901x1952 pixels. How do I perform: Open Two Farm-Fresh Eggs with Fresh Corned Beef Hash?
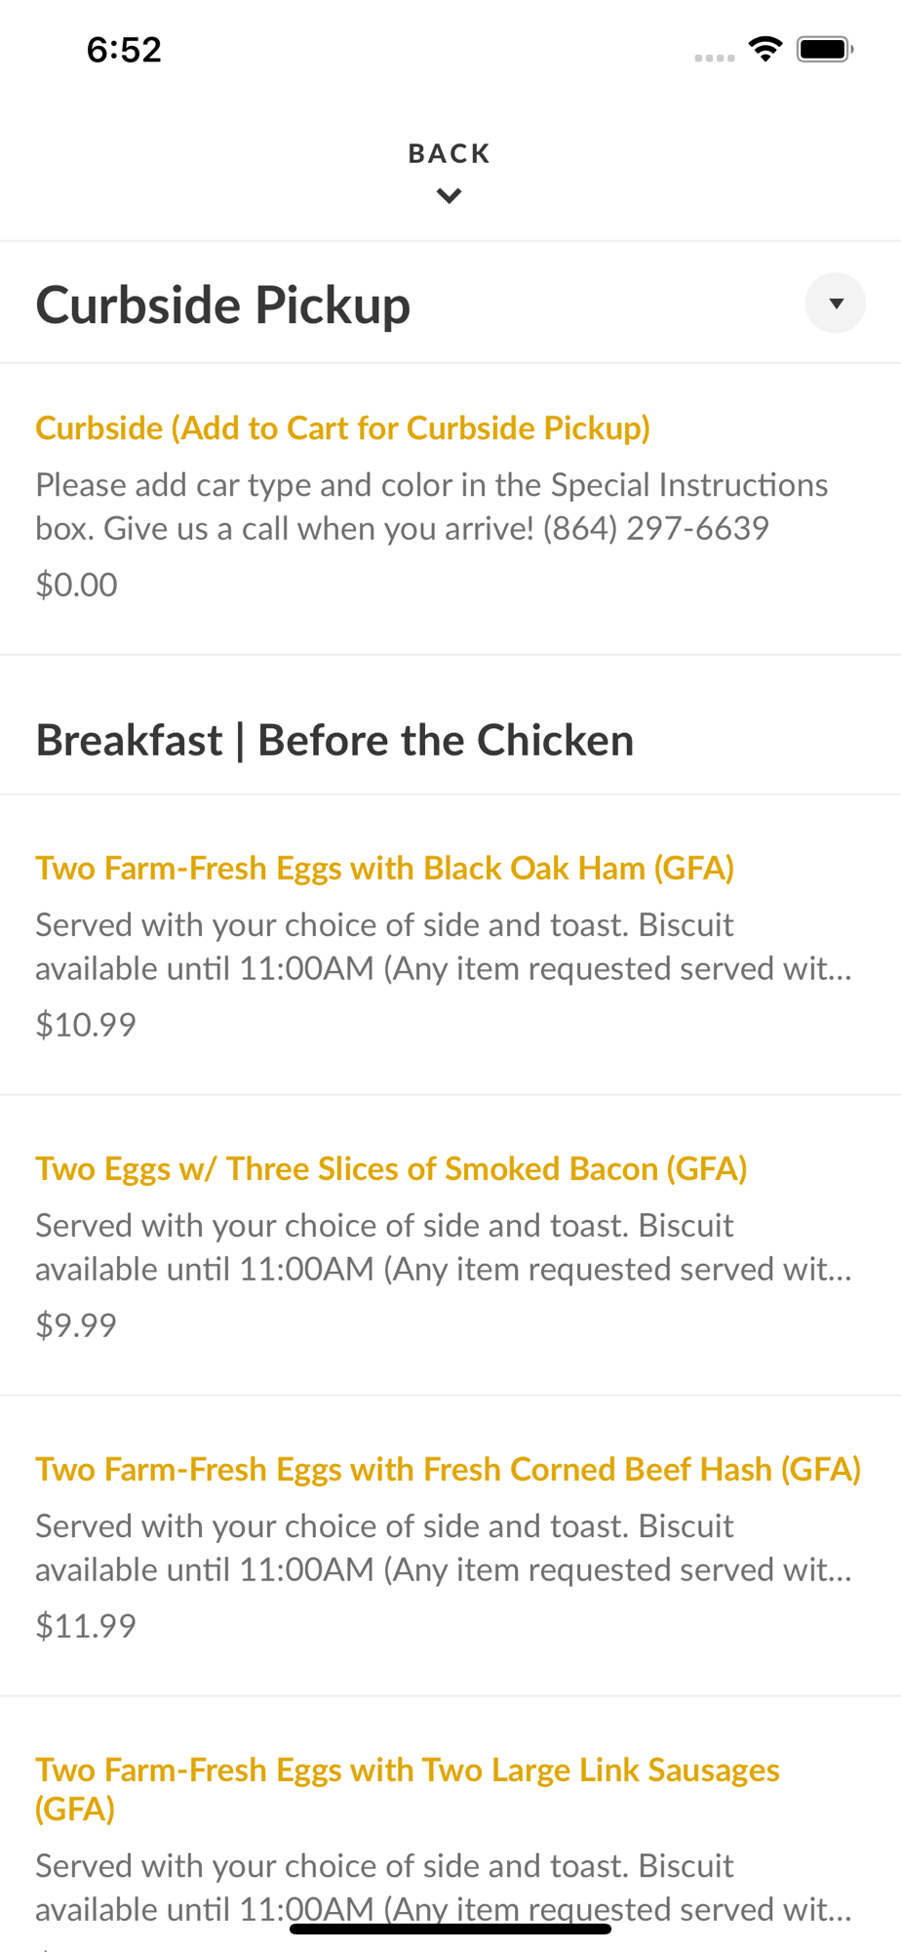[448, 1469]
